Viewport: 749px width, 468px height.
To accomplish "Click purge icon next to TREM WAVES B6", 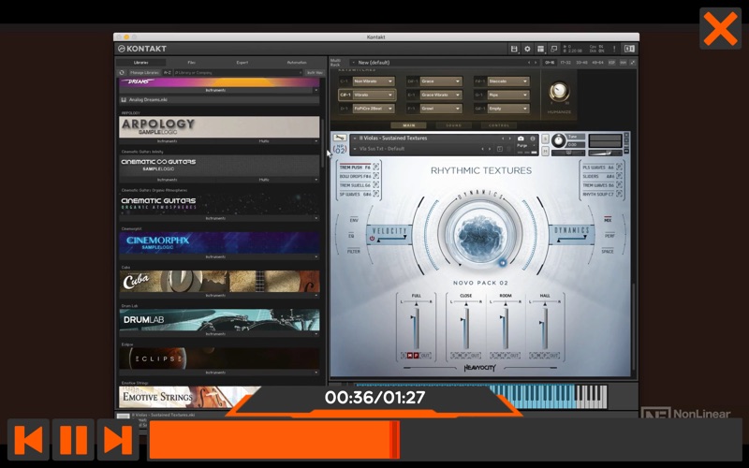I will [x=619, y=185].
